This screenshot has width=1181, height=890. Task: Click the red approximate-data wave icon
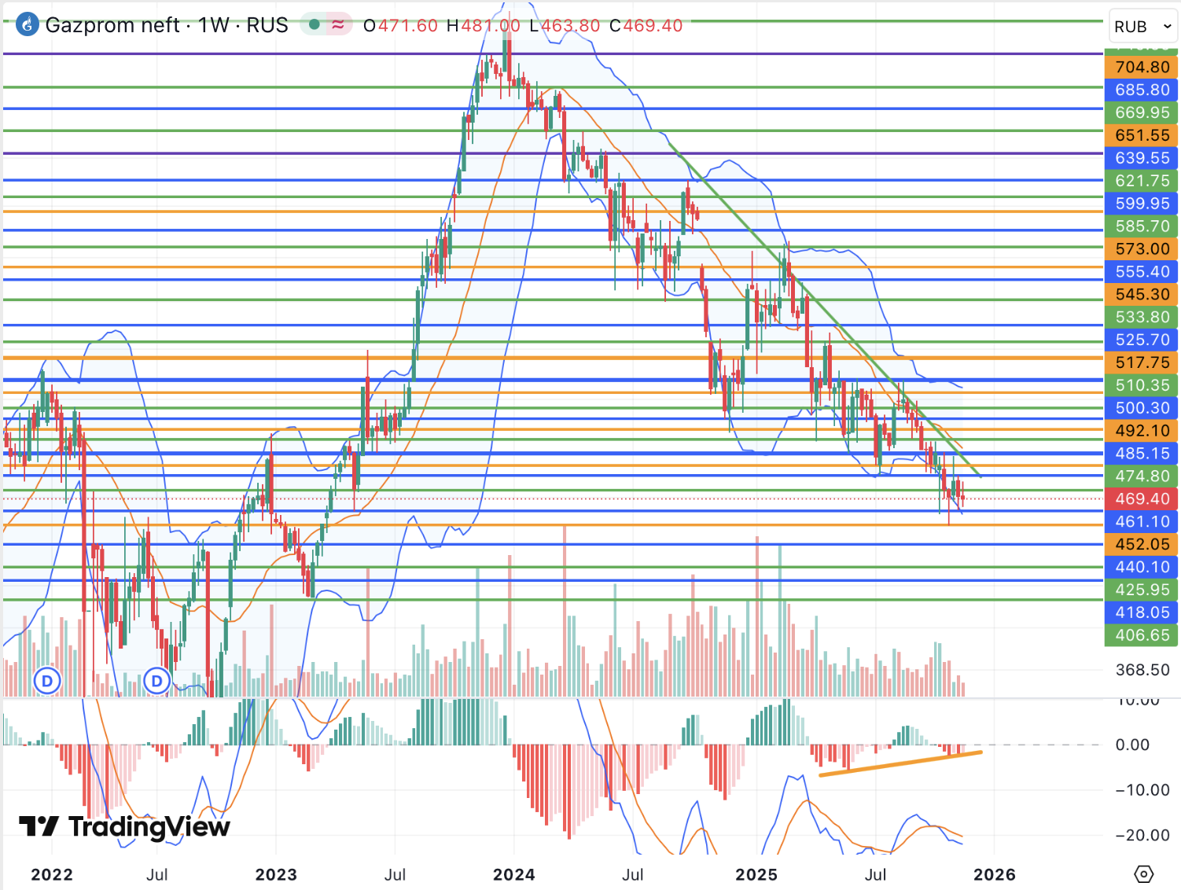[338, 24]
